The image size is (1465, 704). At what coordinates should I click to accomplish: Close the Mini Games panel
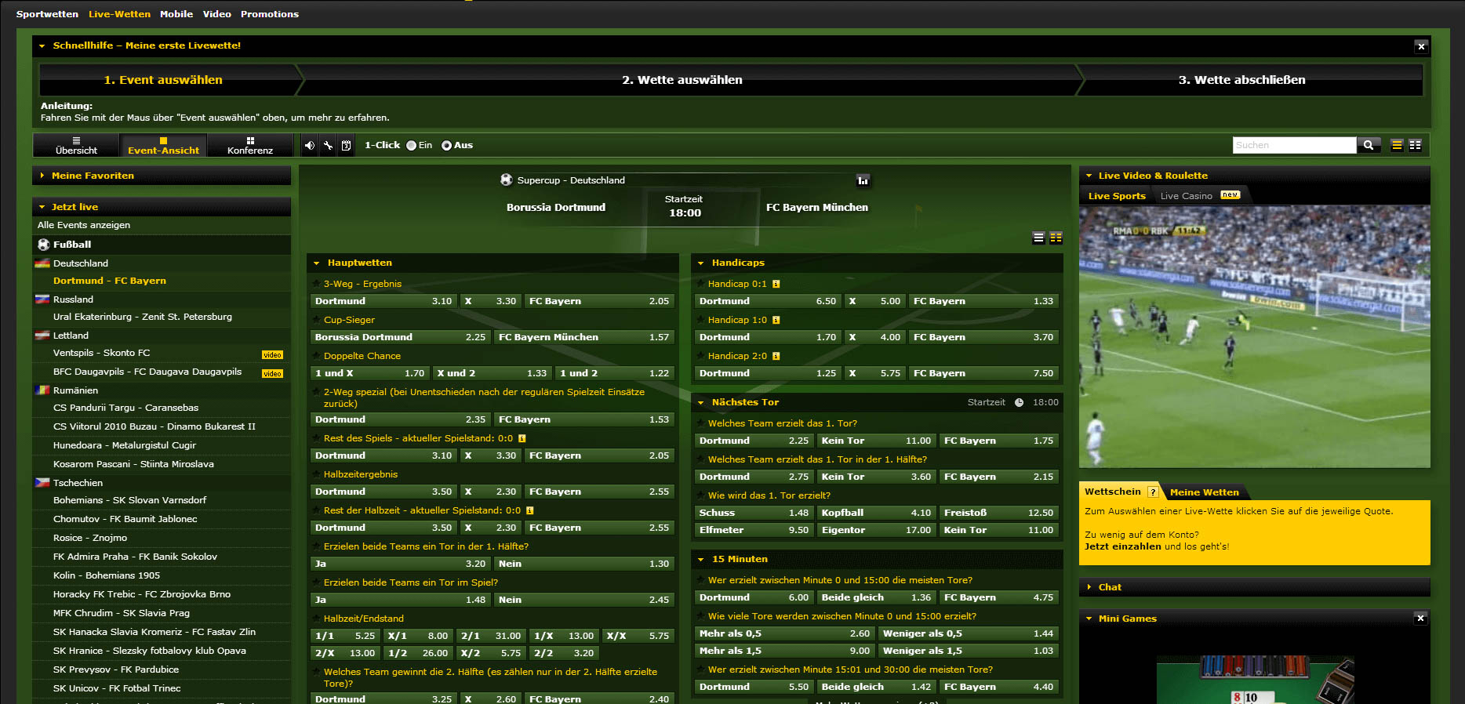tap(1420, 619)
